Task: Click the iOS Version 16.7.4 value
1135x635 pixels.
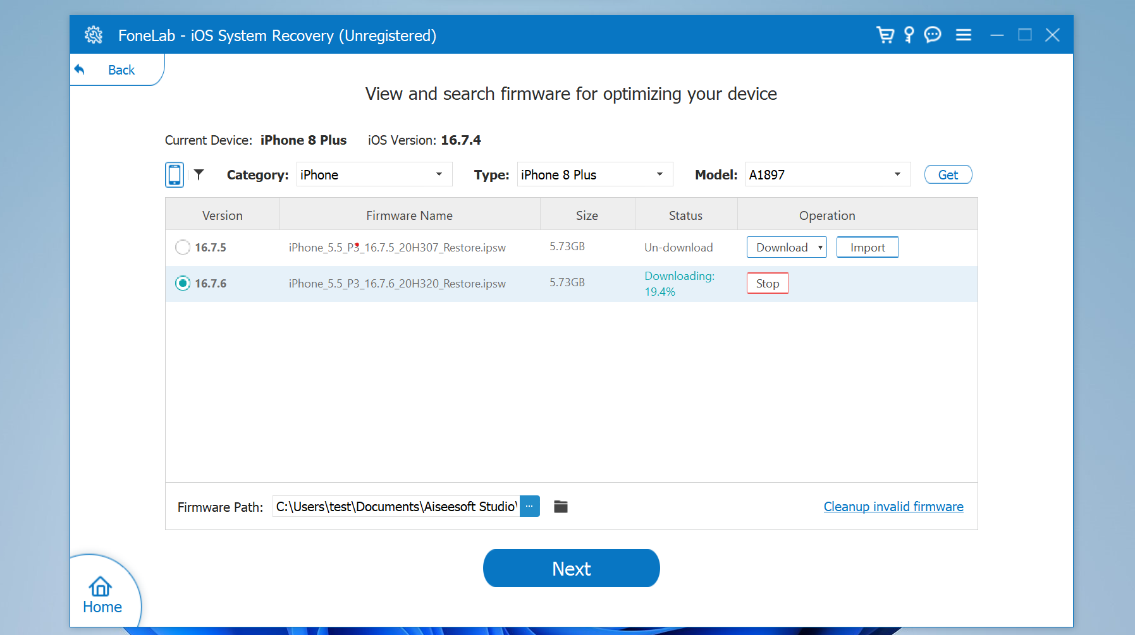Action: [x=461, y=140]
